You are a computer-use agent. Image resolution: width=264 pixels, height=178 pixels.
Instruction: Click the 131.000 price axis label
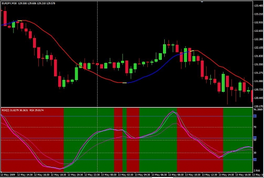(x=259, y=81)
